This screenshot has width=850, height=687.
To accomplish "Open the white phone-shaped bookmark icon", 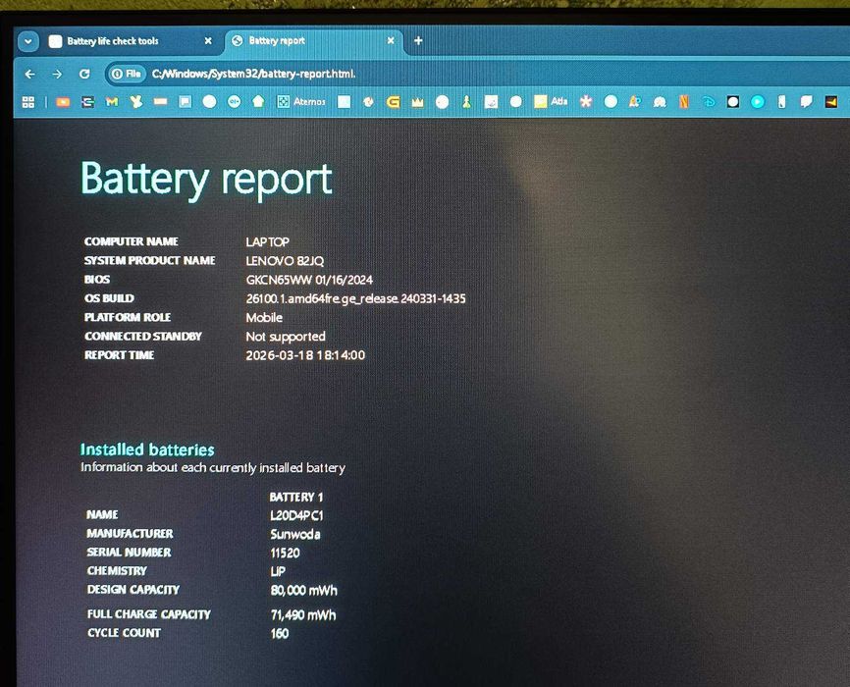I will pos(781,101).
